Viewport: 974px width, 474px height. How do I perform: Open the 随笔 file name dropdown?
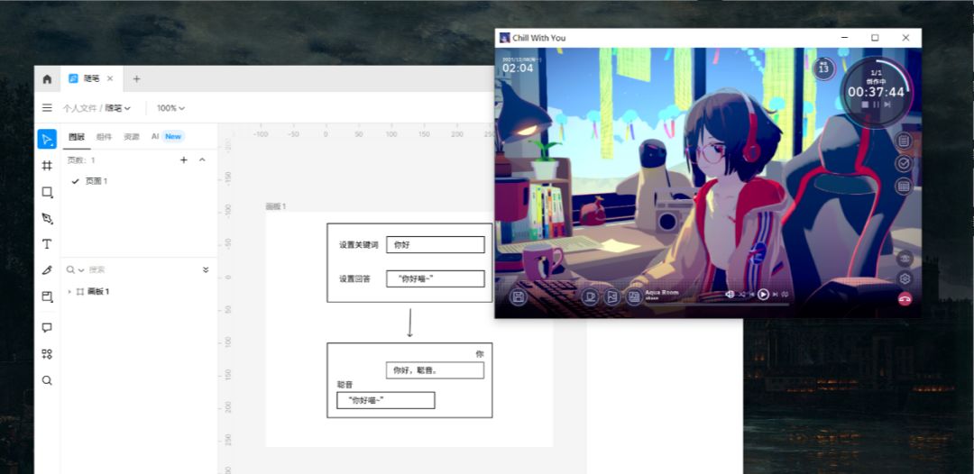117,108
